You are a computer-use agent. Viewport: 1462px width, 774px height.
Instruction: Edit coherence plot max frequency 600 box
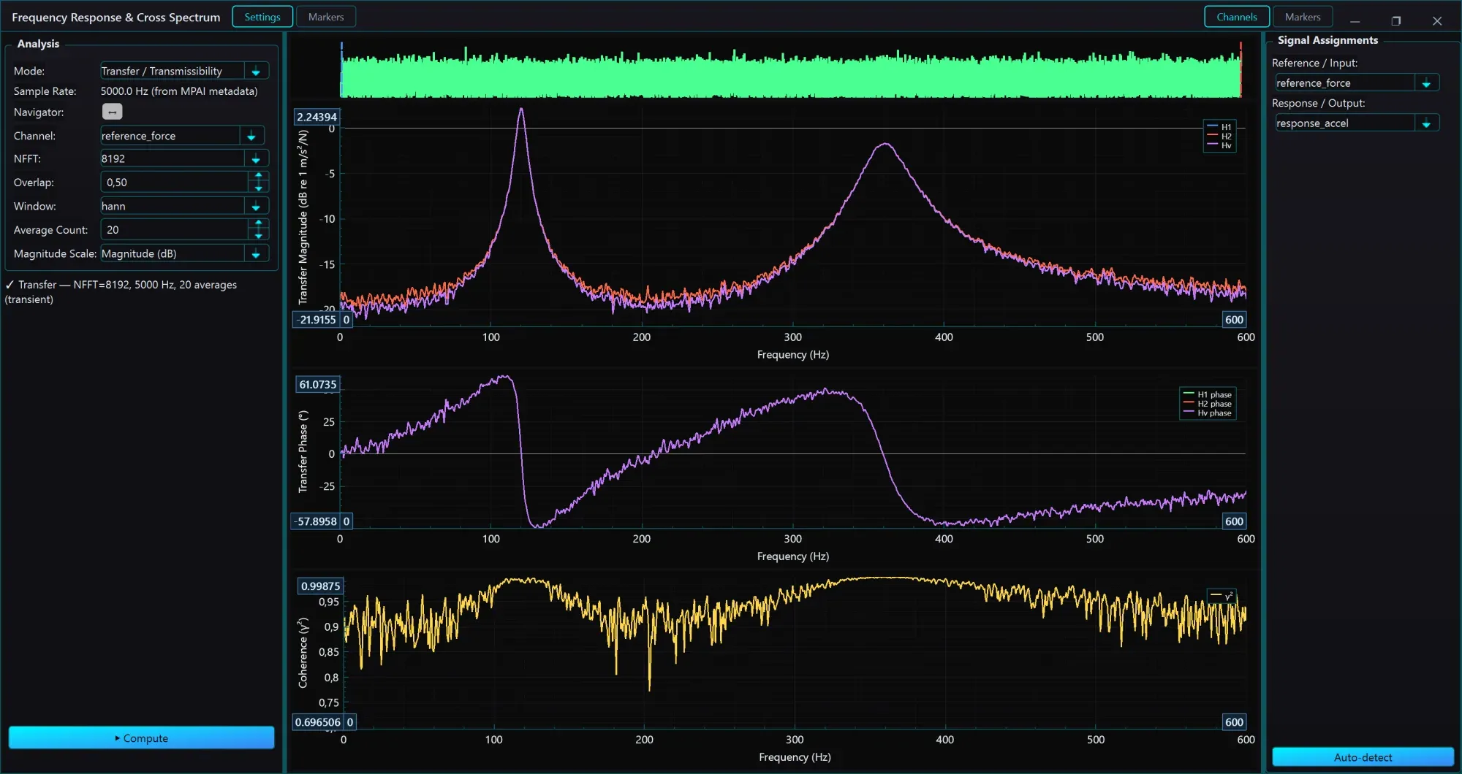1234,722
